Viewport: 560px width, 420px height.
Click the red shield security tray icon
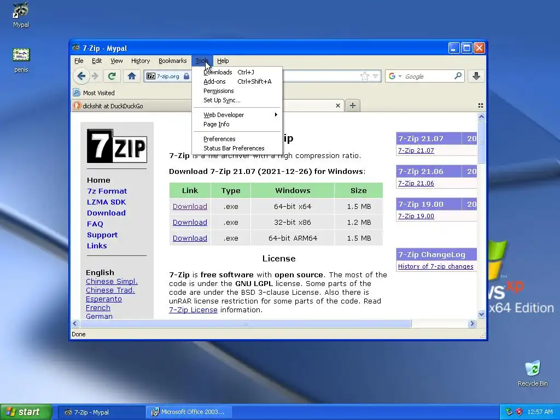(x=520, y=412)
